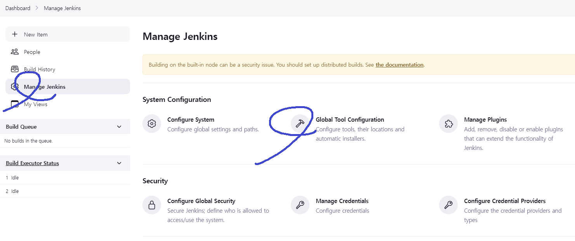The height and width of the screenshot is (241, 575).
Task: Open Build History in the sidebar
Action: [x=68, y=69]
